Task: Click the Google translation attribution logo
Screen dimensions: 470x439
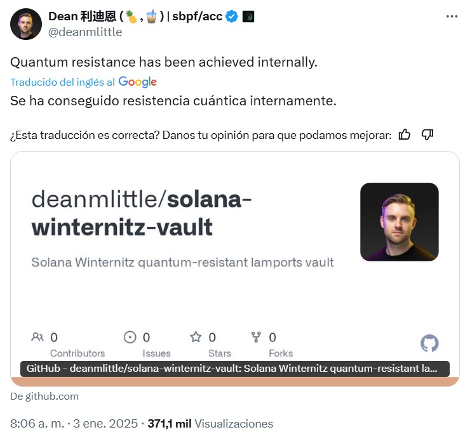Action: pos(137,82)
